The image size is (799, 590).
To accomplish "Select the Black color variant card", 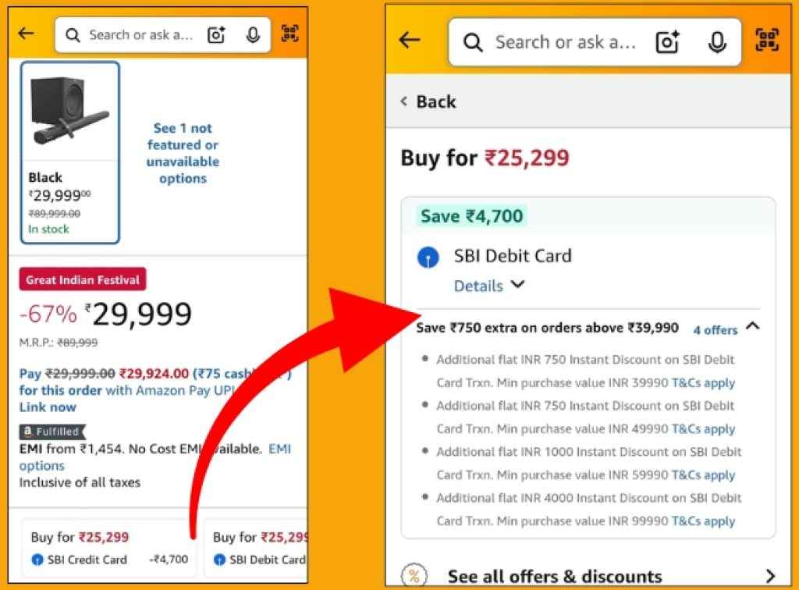I will point(70,152).
